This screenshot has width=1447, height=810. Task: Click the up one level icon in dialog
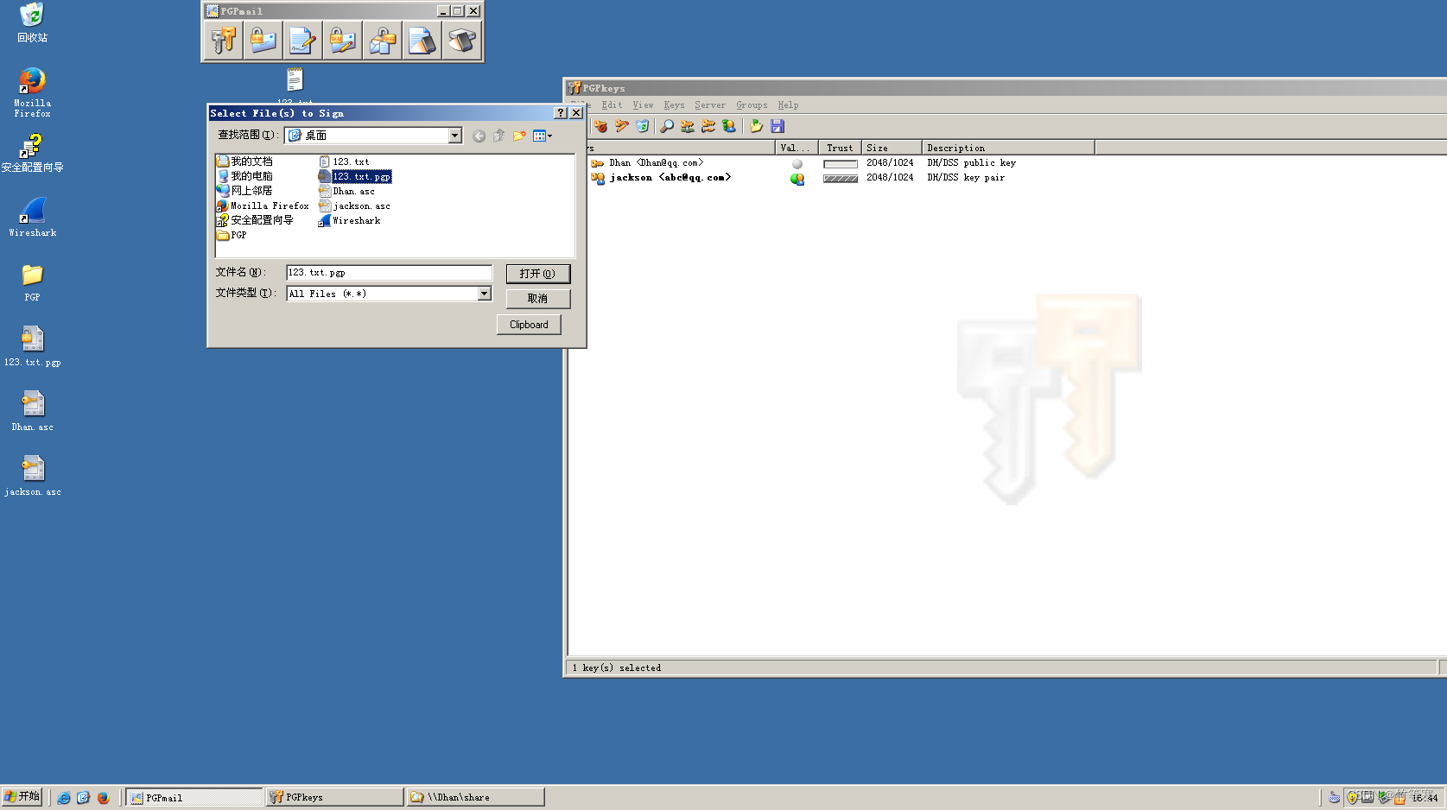pos(499,136)
